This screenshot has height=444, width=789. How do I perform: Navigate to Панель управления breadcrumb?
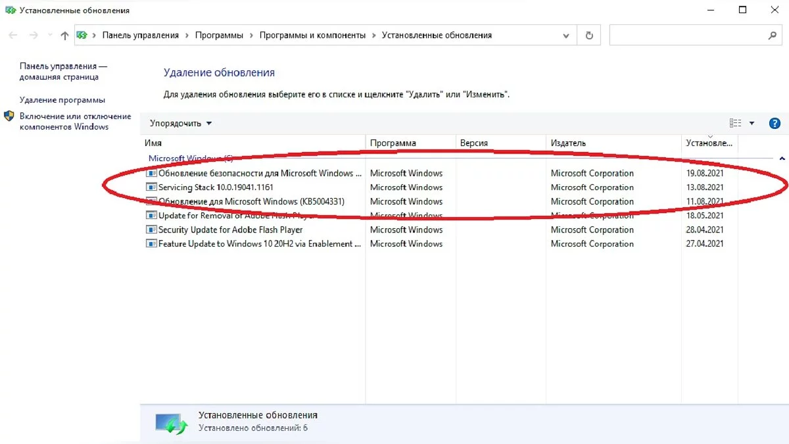pyautogui.click(x=140, y=36)
